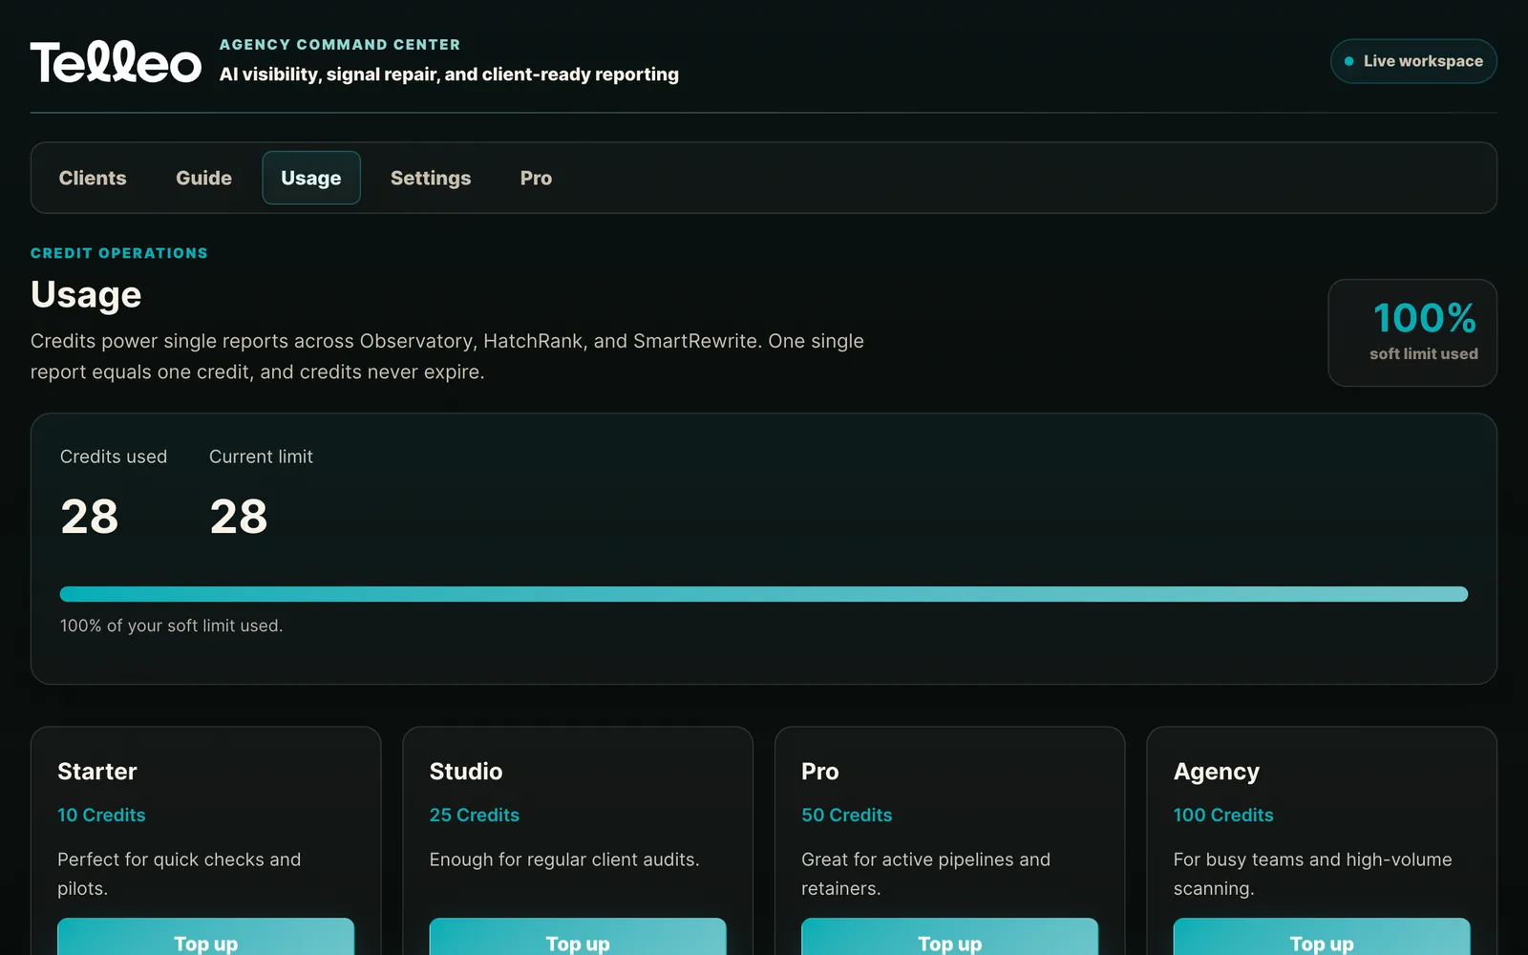The width and height of the screenshot is (1528, 955).
Task: Click 'For busy teams and high-volume scanning.' text
Action: (x=1313, y=874)
